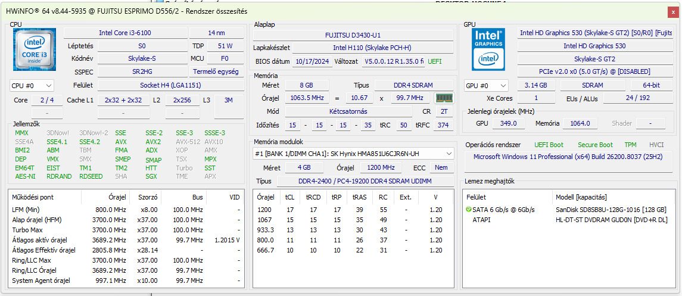Click the Szorzó column header

[x=146, y=197]
